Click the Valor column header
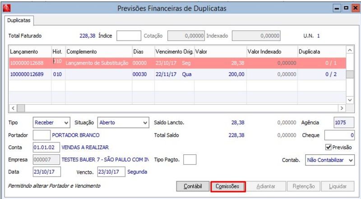Image resolution: width=361 pixels, height=199 pixels. pyautogui.click(x=221, y=52)
